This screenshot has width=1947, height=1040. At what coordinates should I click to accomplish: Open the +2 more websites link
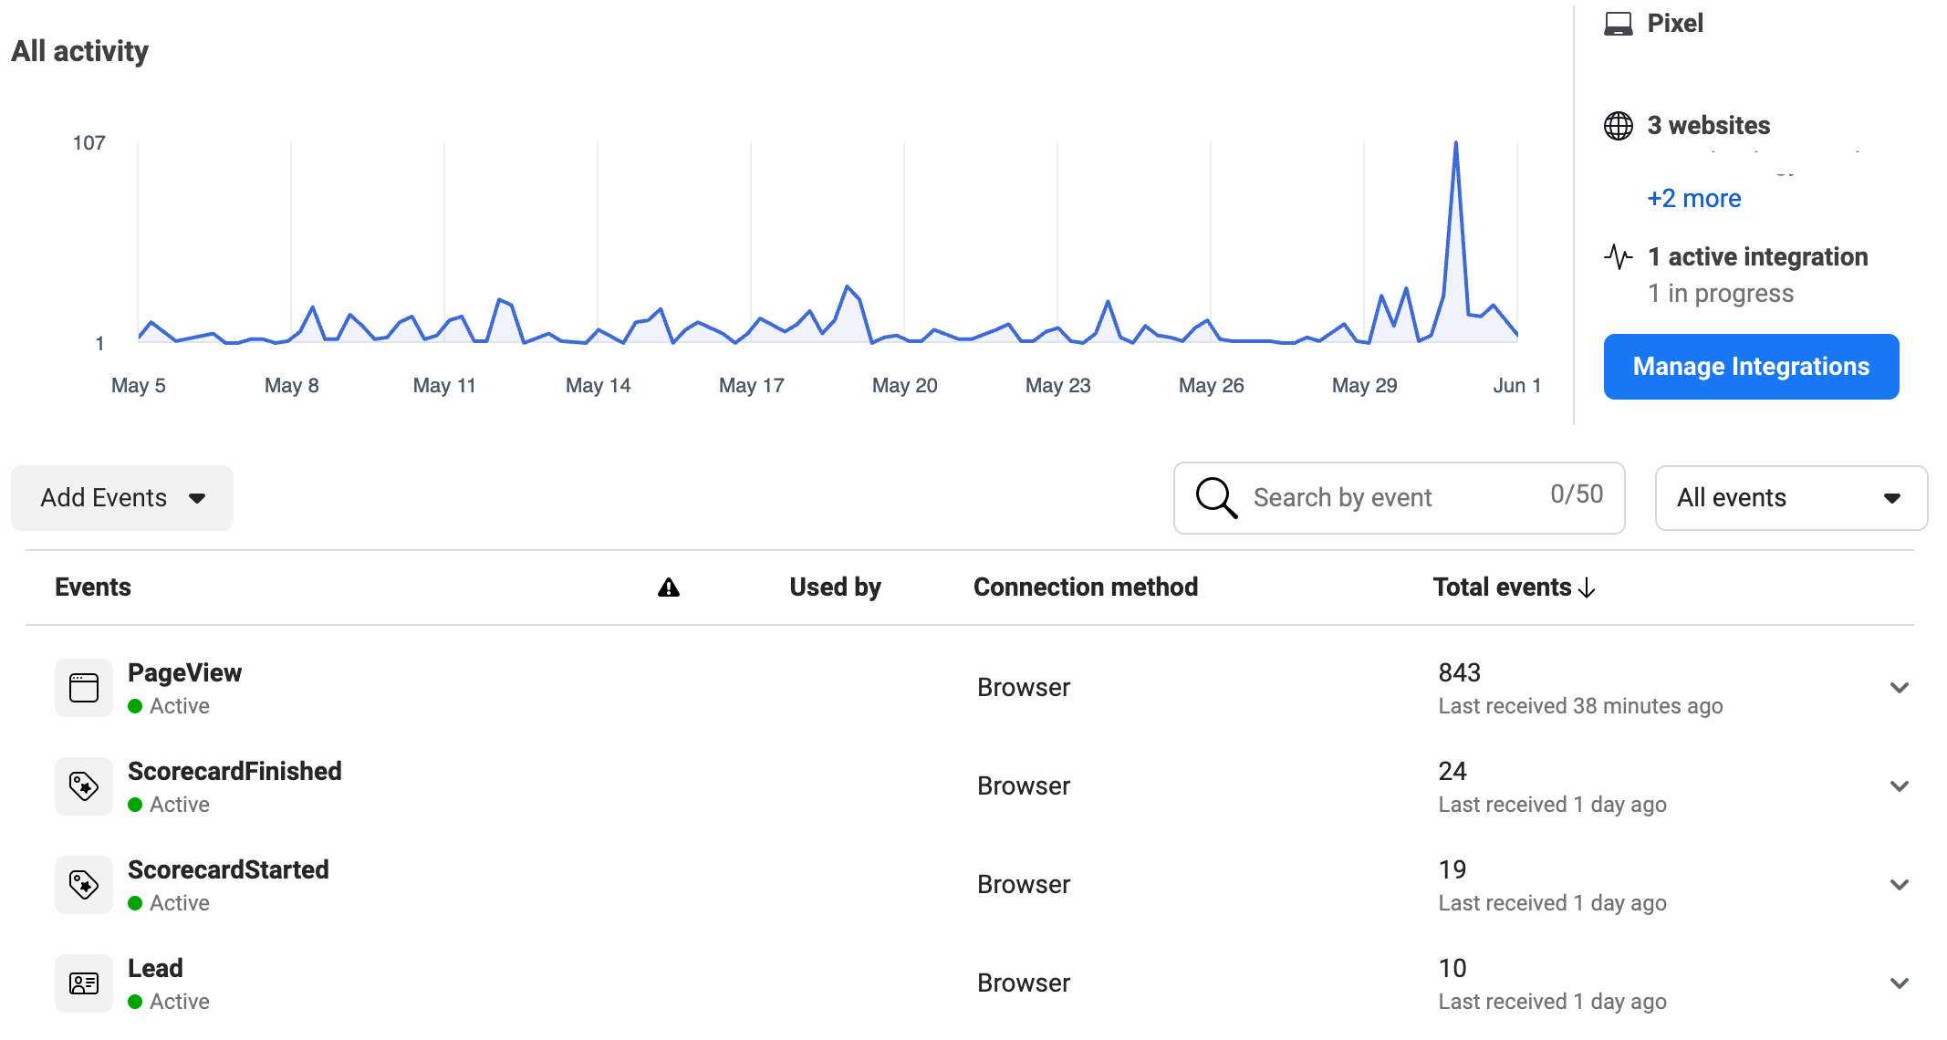1693,198
